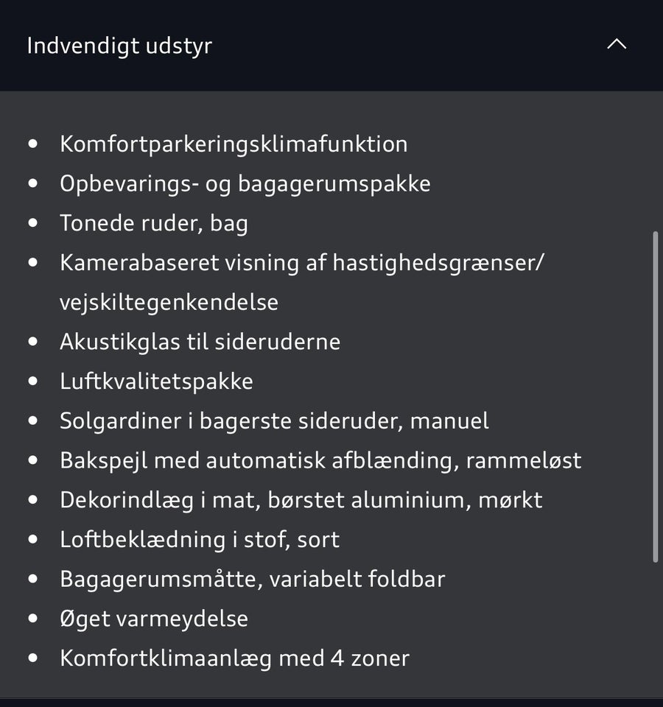Click the Indvendigt udstyr header title
Image resolution: width=663 pixels, height=707 pixels.
[x=119, y=46]
